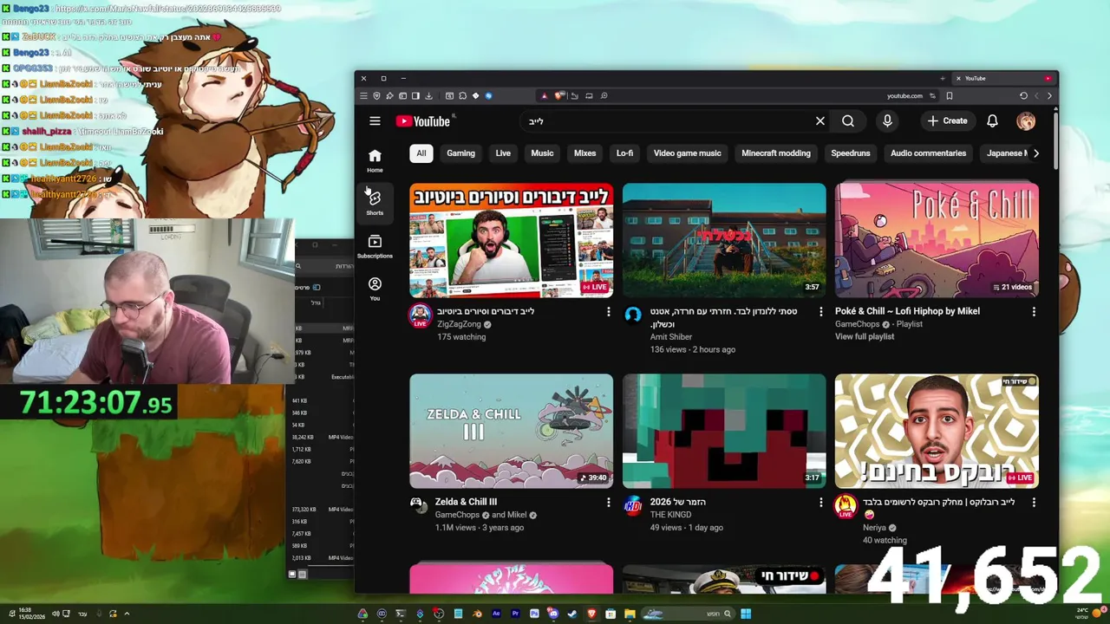Open Steam from the taskbar
1110x624 pixels.
click(572, 614)
